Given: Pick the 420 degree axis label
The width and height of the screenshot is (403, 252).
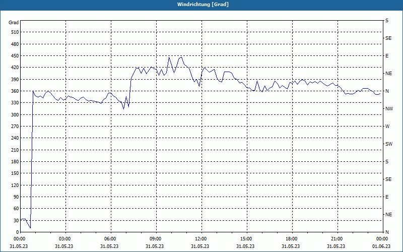Looking at the screenshot, I should (x=15, y=68).
